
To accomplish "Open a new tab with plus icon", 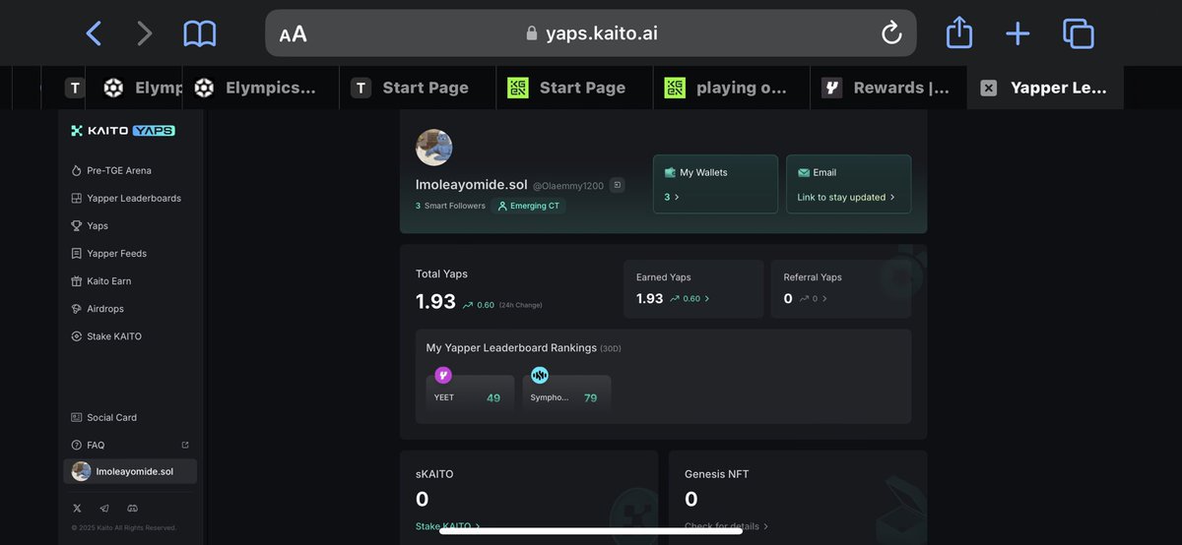I will click(x=1018, y=34).
